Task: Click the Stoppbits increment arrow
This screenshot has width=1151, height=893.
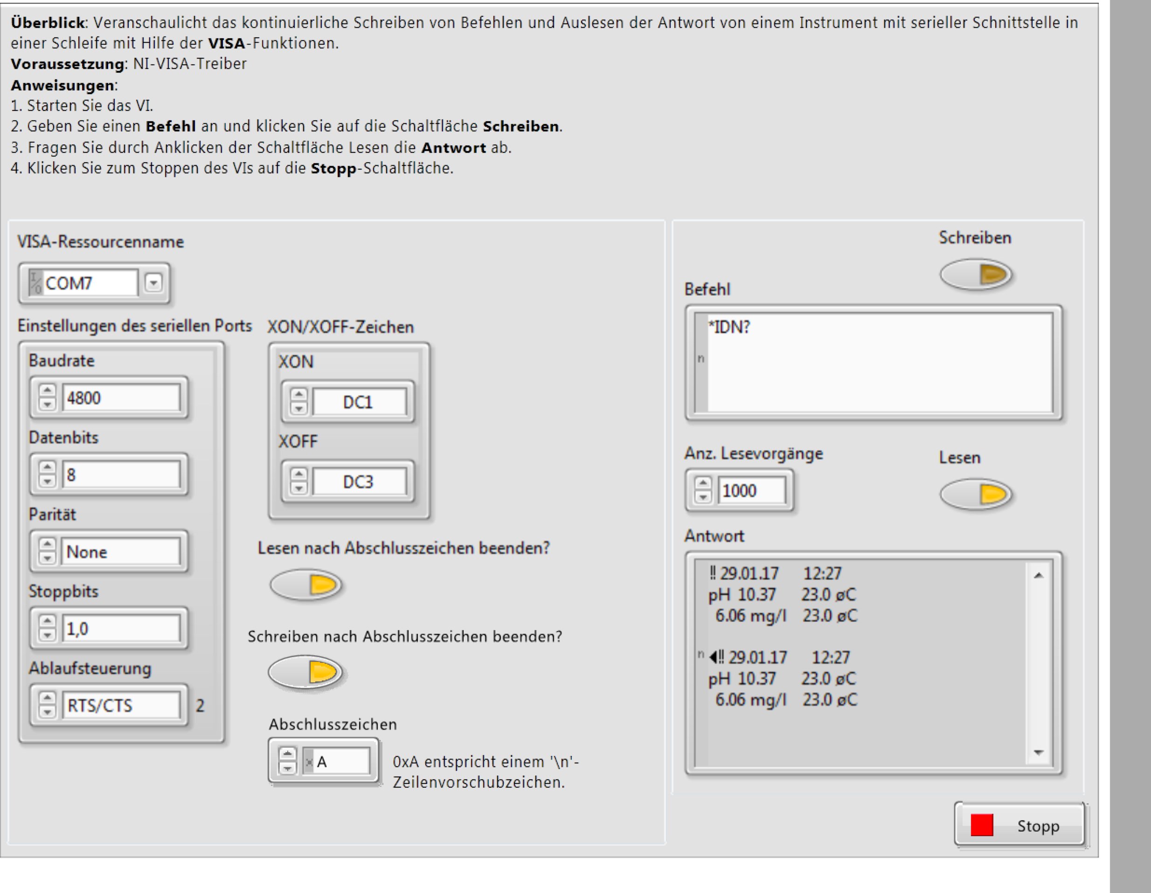Action: point(48,622)
